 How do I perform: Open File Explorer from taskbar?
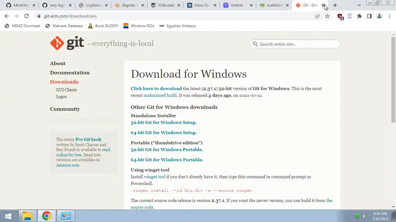[x=28, y=216]
